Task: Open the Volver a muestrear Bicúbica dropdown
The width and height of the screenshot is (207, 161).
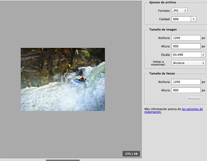Action: (x=188, y=63)
